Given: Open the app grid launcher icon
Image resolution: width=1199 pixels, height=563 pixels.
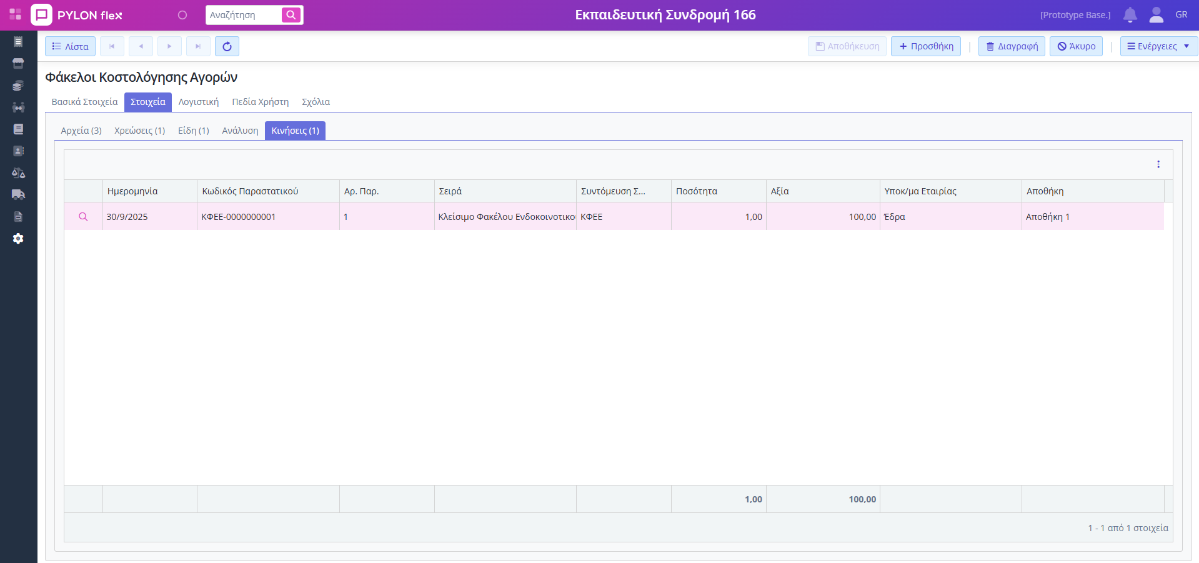Looking at the screenshot, I should [15, 14].
